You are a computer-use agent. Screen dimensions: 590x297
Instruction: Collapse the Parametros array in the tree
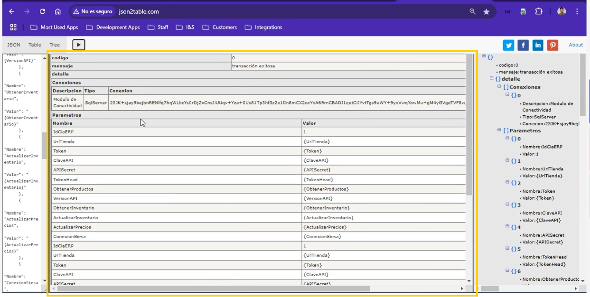pos(499,130)
